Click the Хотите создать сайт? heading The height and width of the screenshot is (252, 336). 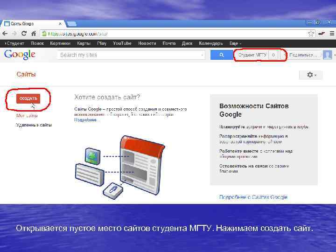pyautogui.click(x=107, y=97)
